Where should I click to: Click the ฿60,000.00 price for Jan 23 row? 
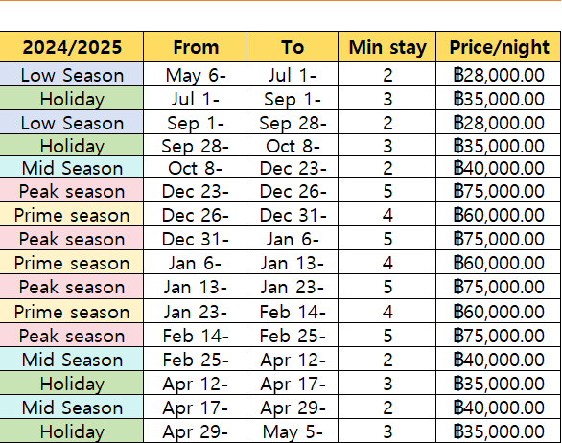pyautogui.click(x=498, y=311)
